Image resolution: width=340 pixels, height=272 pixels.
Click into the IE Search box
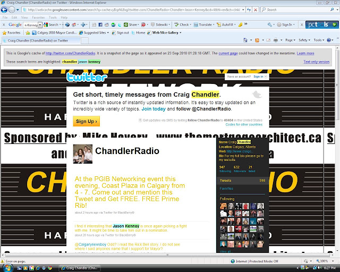coord(296,10)
